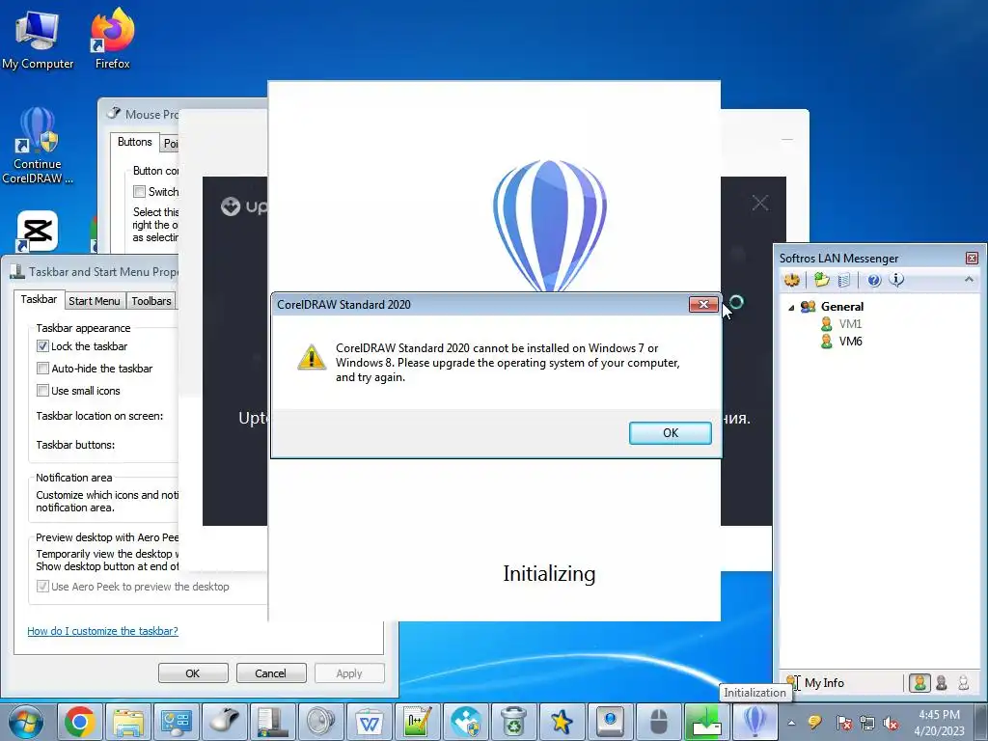Viewport: 988px width, 741px height.
Task: Open WPS Writer from the taskbar
Action: (x=369, y=722)
